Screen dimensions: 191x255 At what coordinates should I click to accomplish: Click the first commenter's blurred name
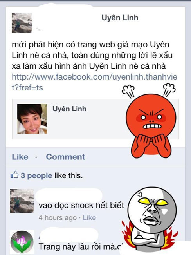68,195
